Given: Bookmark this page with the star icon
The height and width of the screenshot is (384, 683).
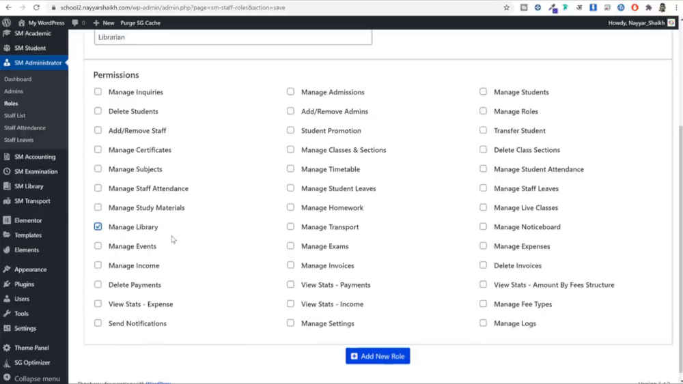Looking at the screenshot, I should point(506,8).
